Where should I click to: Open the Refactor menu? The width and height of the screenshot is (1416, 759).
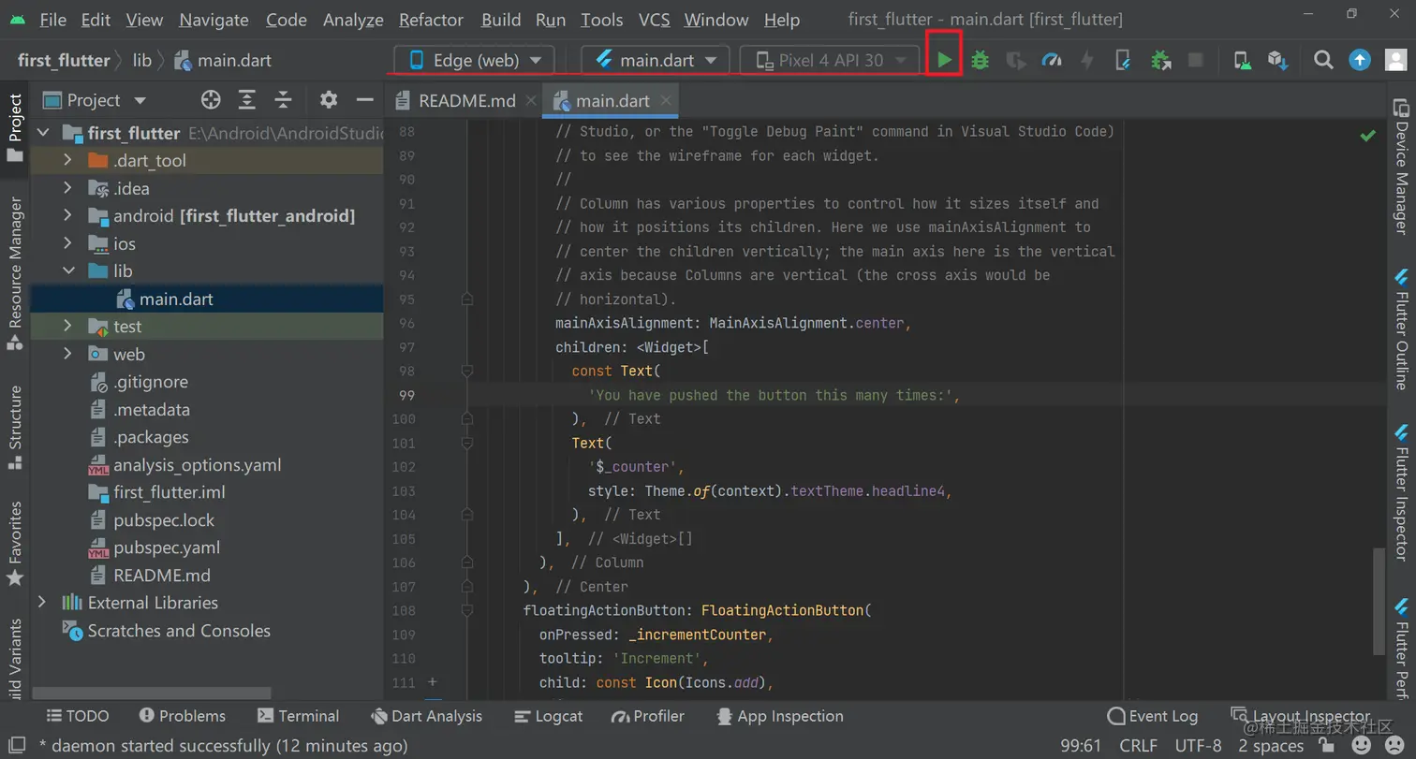click(431, 20)
